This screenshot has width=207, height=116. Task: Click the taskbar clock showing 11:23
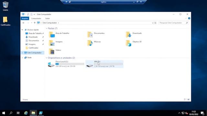pyautogui.click(x=194, y=113)
